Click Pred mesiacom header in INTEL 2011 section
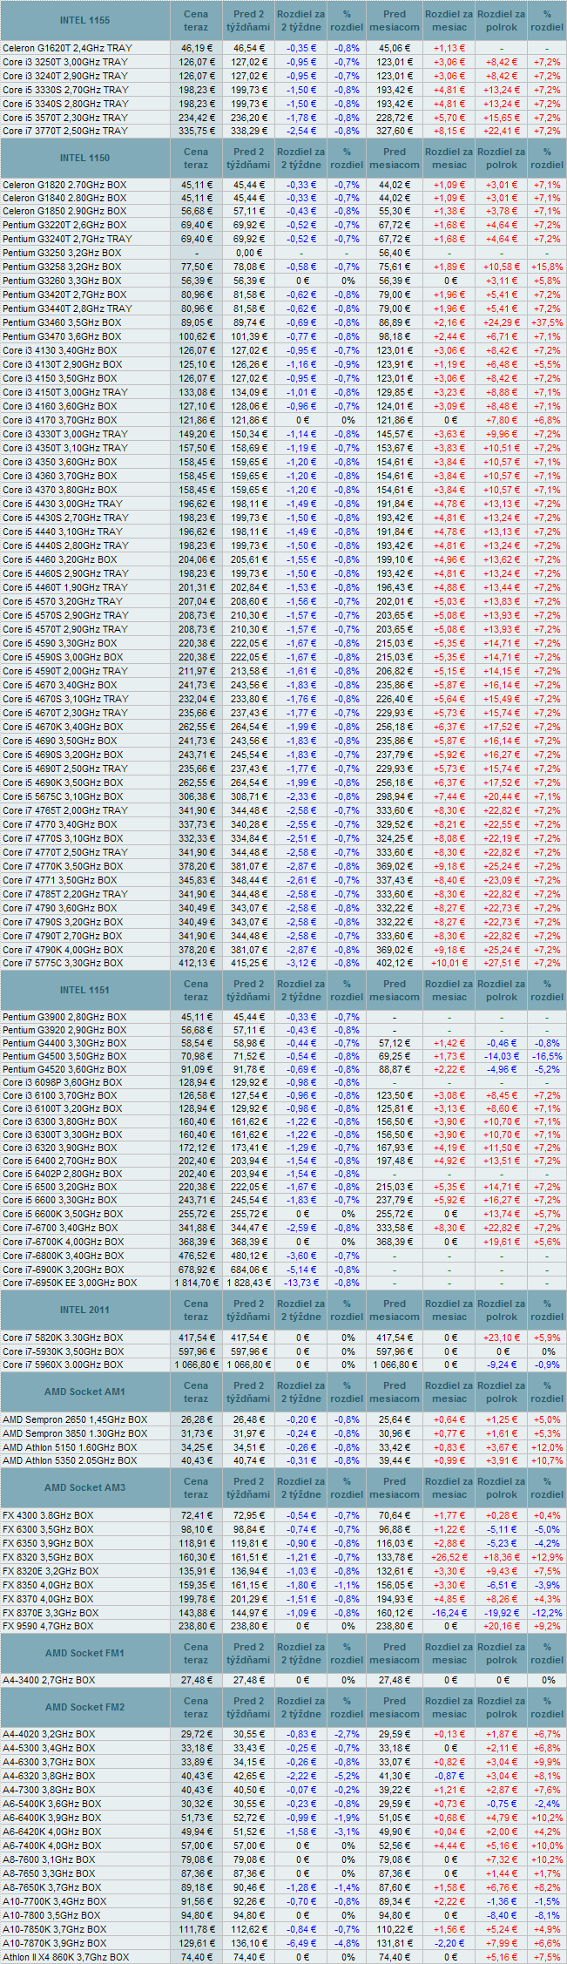This screenshot has height=1964, width=567. coord(395,1310)
